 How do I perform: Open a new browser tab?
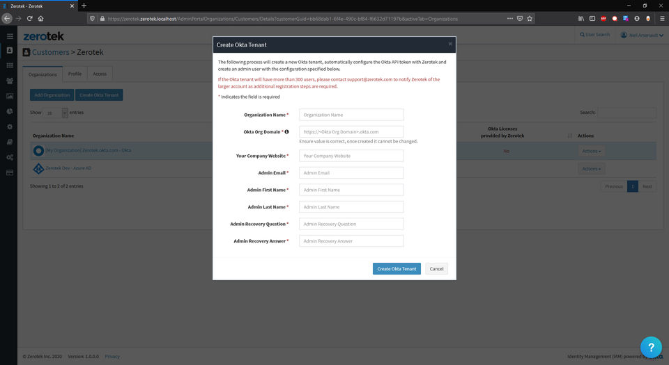(84, 6)
